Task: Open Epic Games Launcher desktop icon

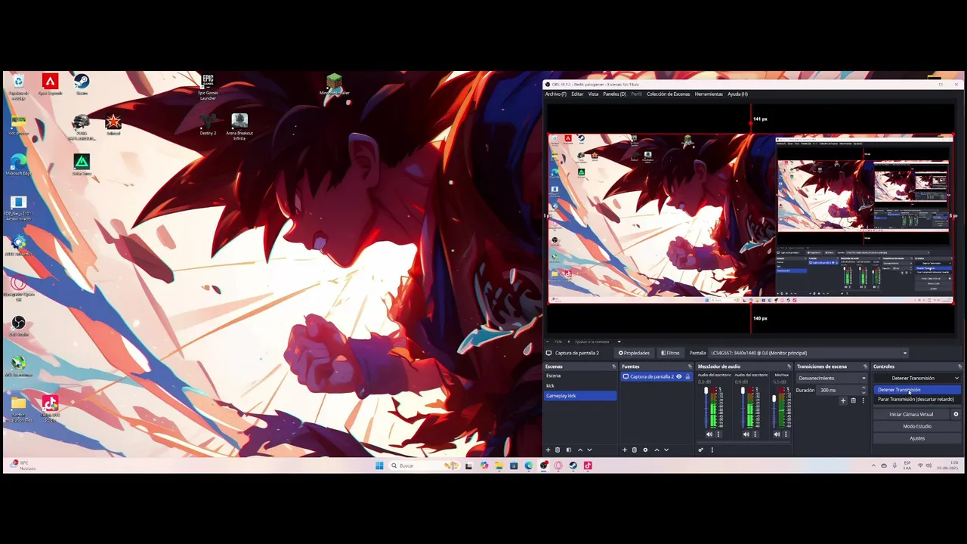Action: [x=208, y=87]
